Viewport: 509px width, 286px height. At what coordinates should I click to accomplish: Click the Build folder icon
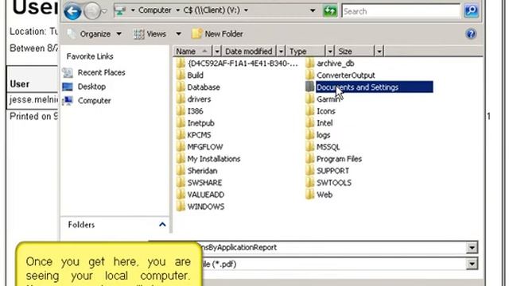coord(181,75)
